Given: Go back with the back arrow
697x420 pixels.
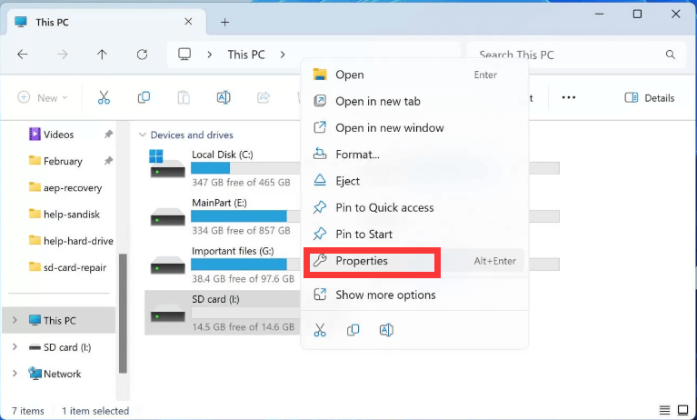Looking at the screenshot, I should [22, 55].
